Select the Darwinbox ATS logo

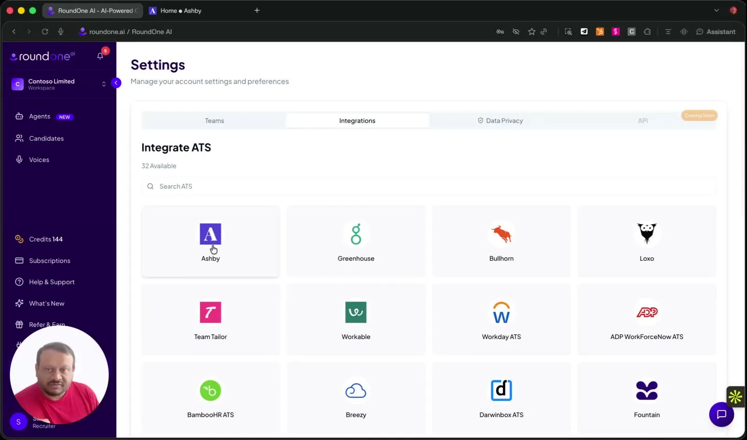(501, 390)
